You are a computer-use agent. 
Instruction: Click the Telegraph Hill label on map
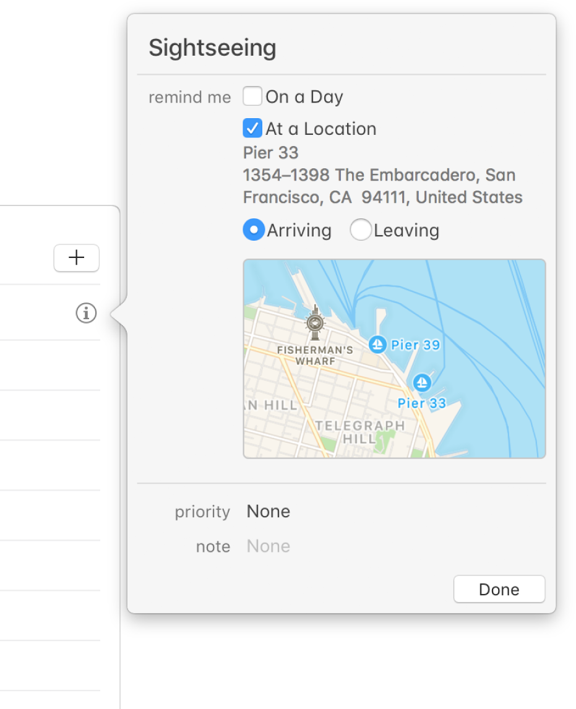tap(360, 432)
